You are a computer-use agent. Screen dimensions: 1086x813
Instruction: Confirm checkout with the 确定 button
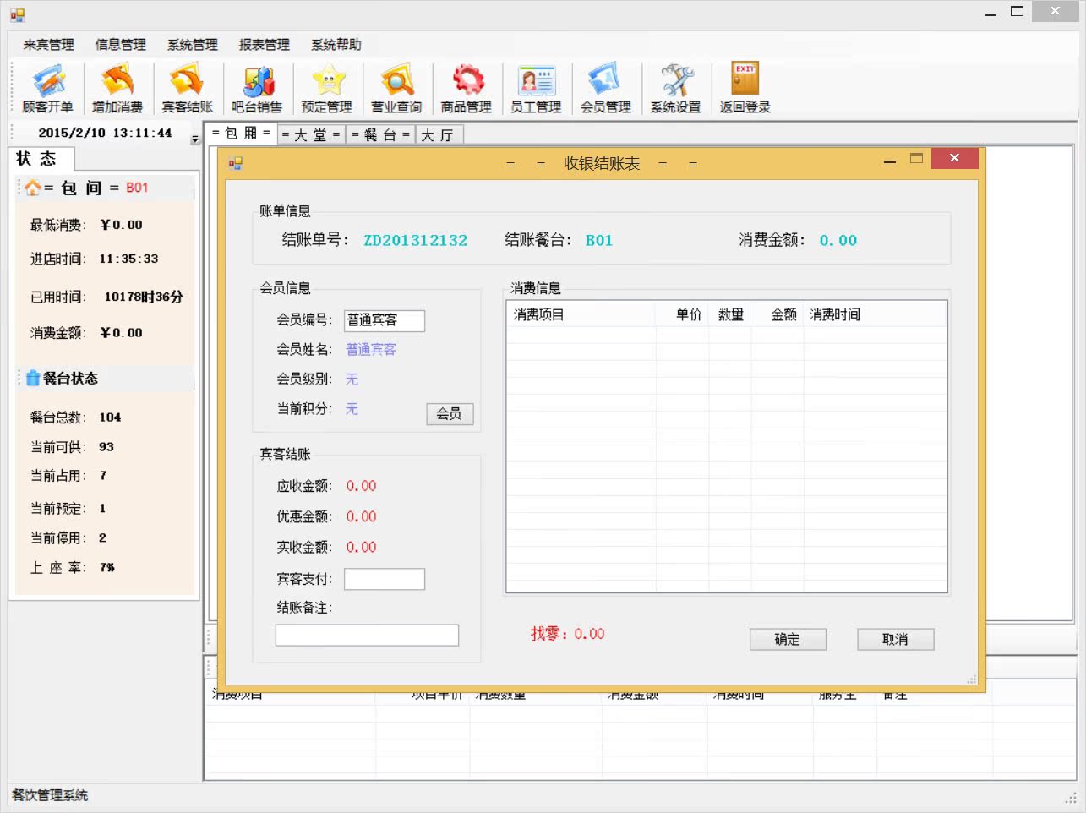788,640
